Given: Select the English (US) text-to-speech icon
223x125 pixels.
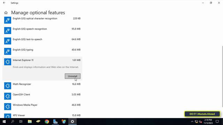Looking at the screenshot, I should pos(8,41).
